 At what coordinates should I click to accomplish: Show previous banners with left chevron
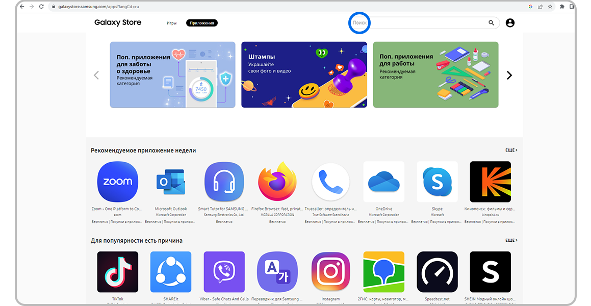click(96, 75)
